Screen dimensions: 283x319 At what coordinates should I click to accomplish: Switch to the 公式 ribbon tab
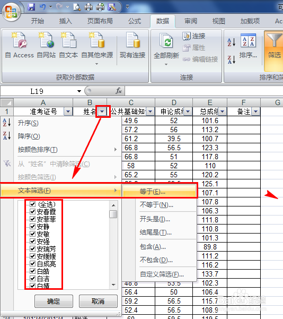[135, 21]
